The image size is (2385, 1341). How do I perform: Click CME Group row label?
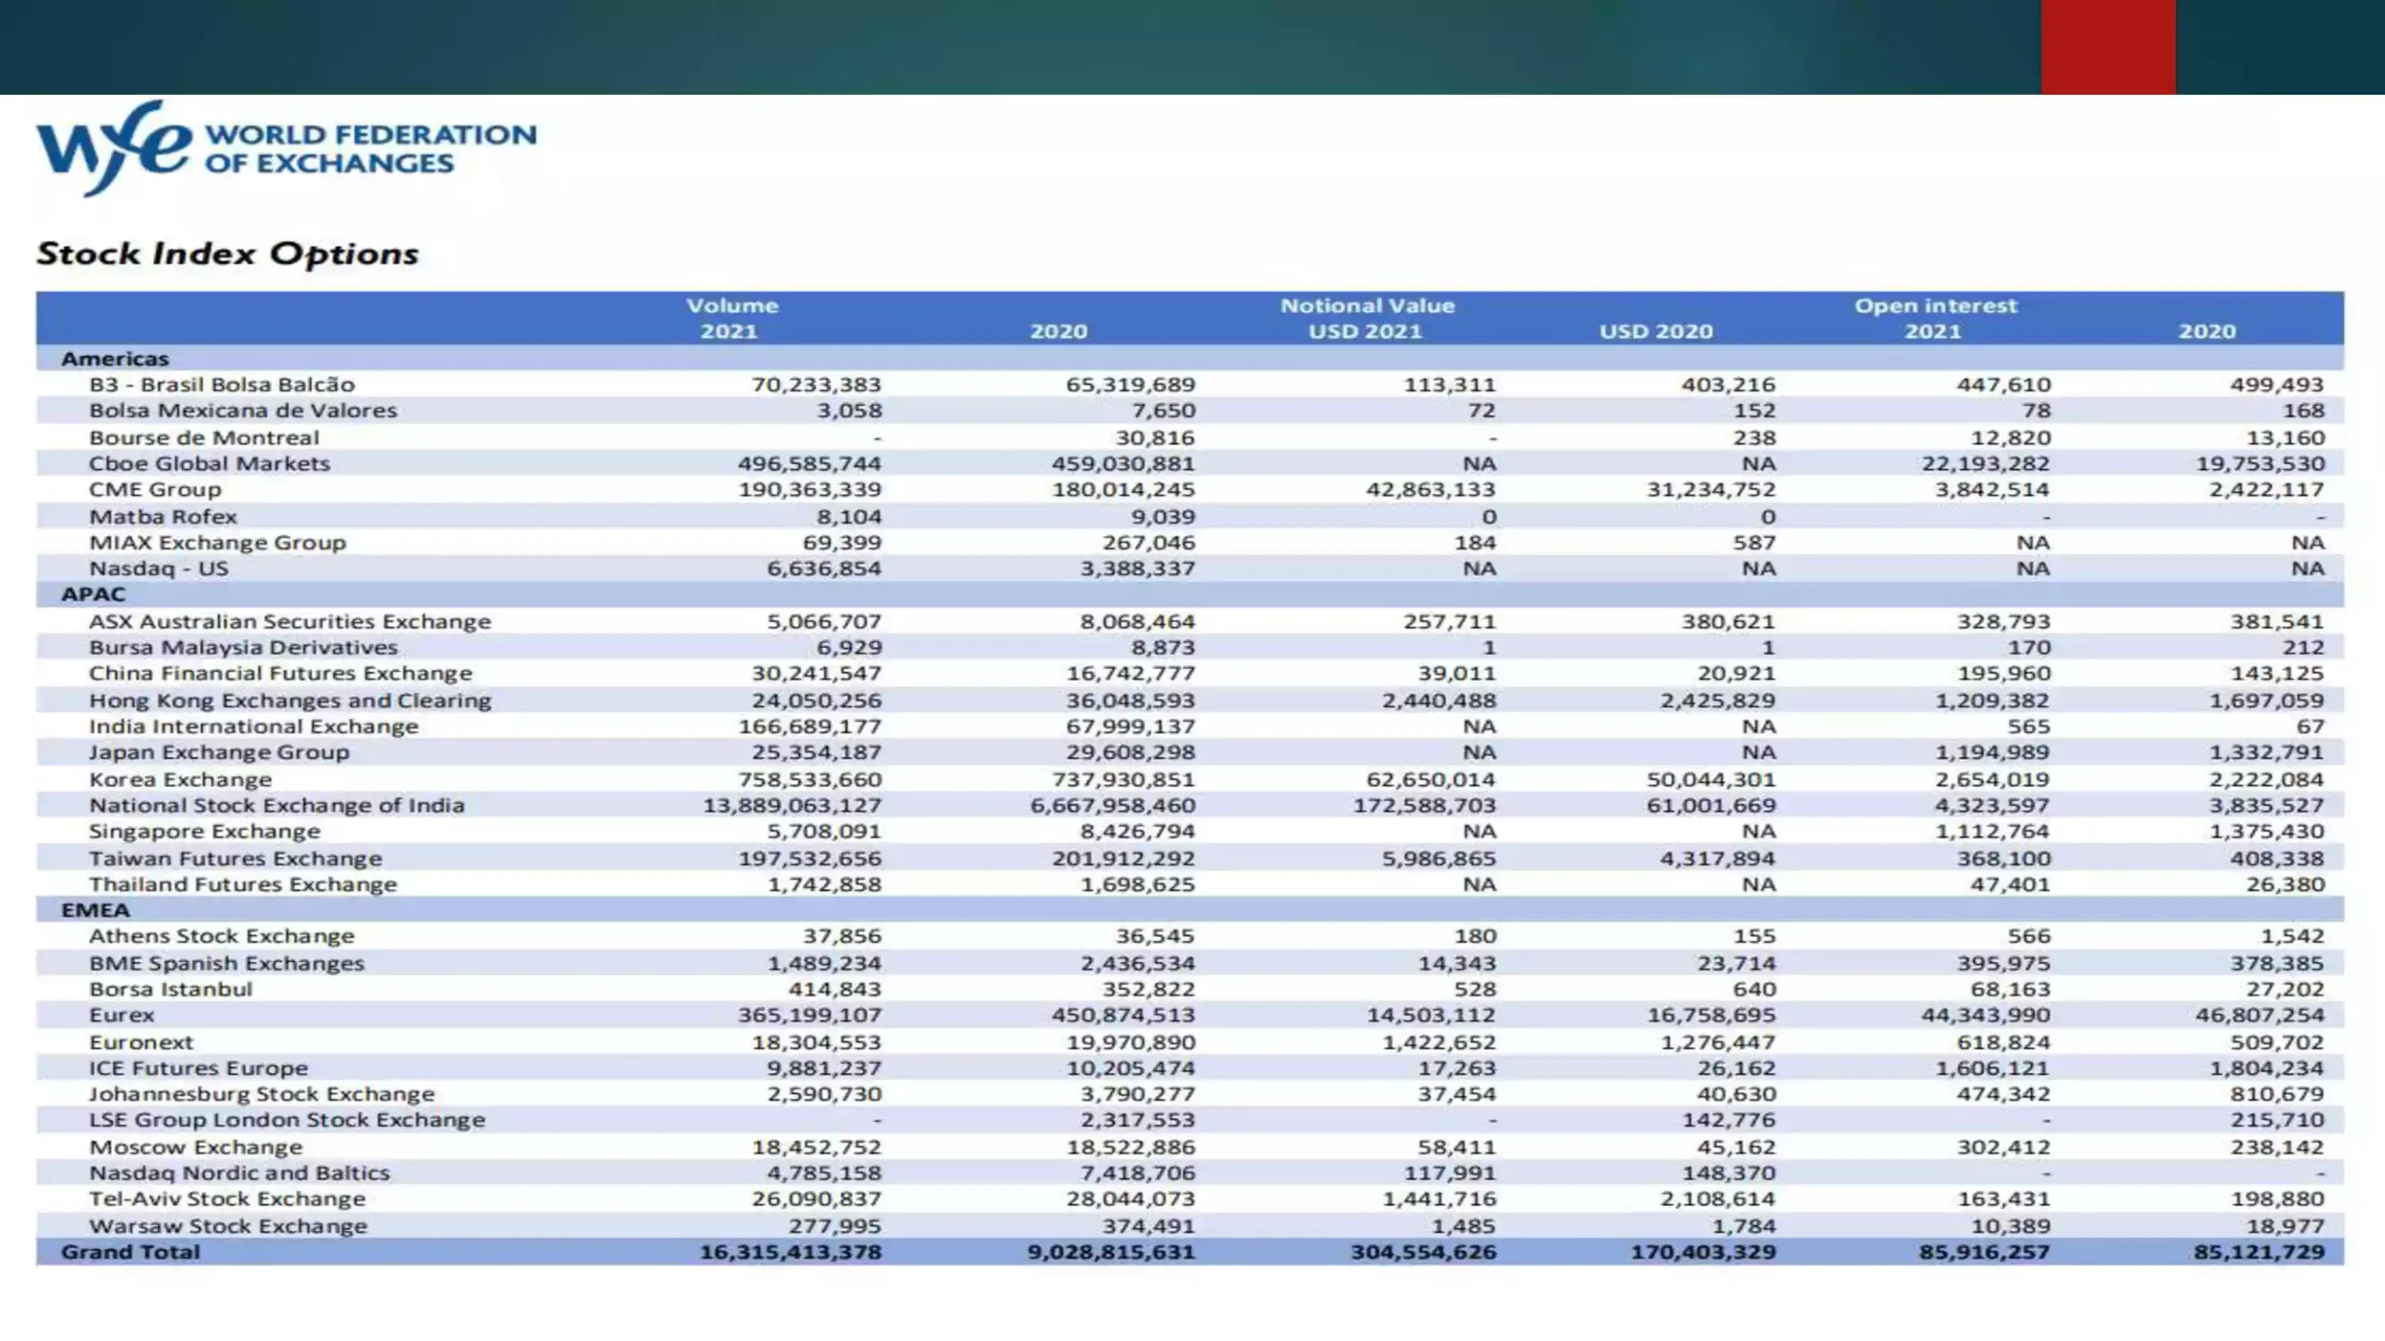[x=156, y=490]
